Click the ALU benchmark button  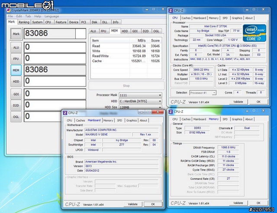(x=16, y=48)
